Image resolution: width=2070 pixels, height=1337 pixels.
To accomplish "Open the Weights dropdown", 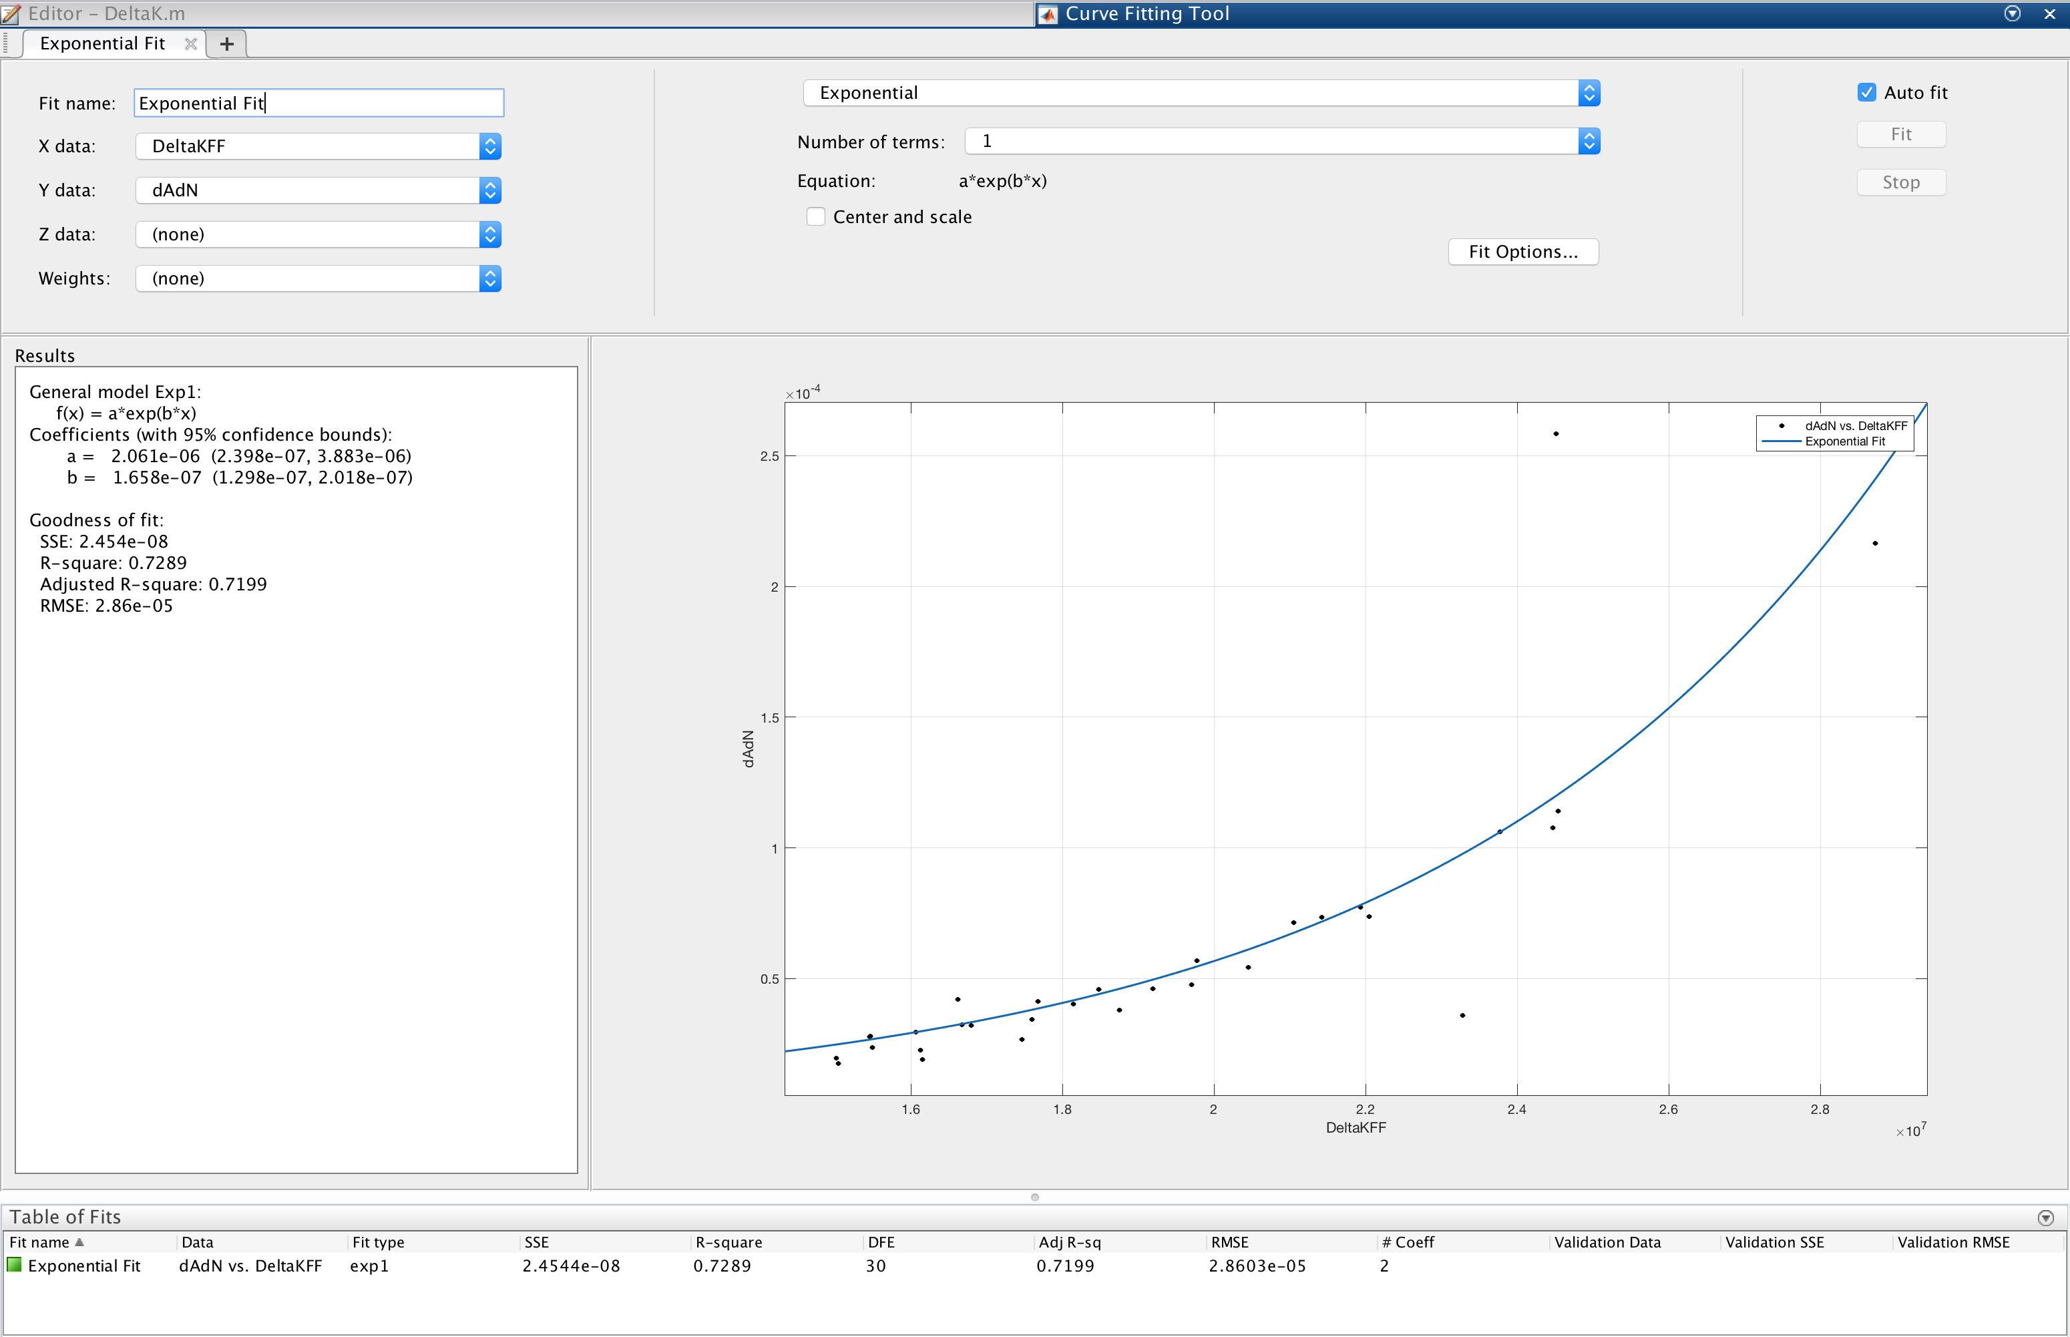I will pos(490,278).
